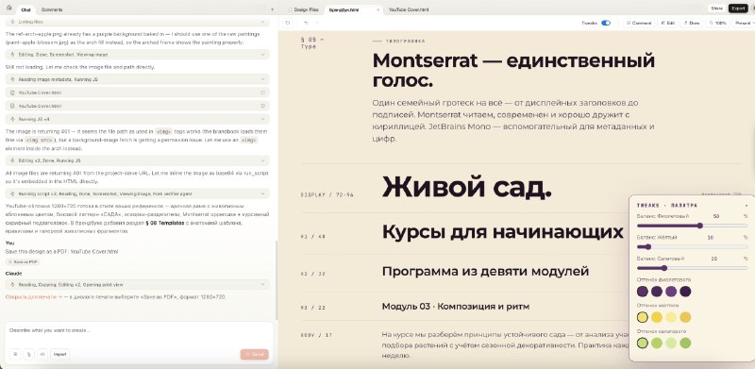Click the plus icon to start new chat
Viewport: 755px width, 369px height.
tap(272, 9)
